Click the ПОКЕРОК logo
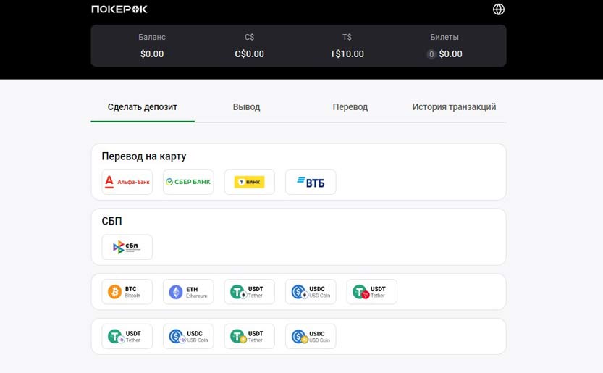The height and width of the screenshot is (373, 603). coord(119,9)
